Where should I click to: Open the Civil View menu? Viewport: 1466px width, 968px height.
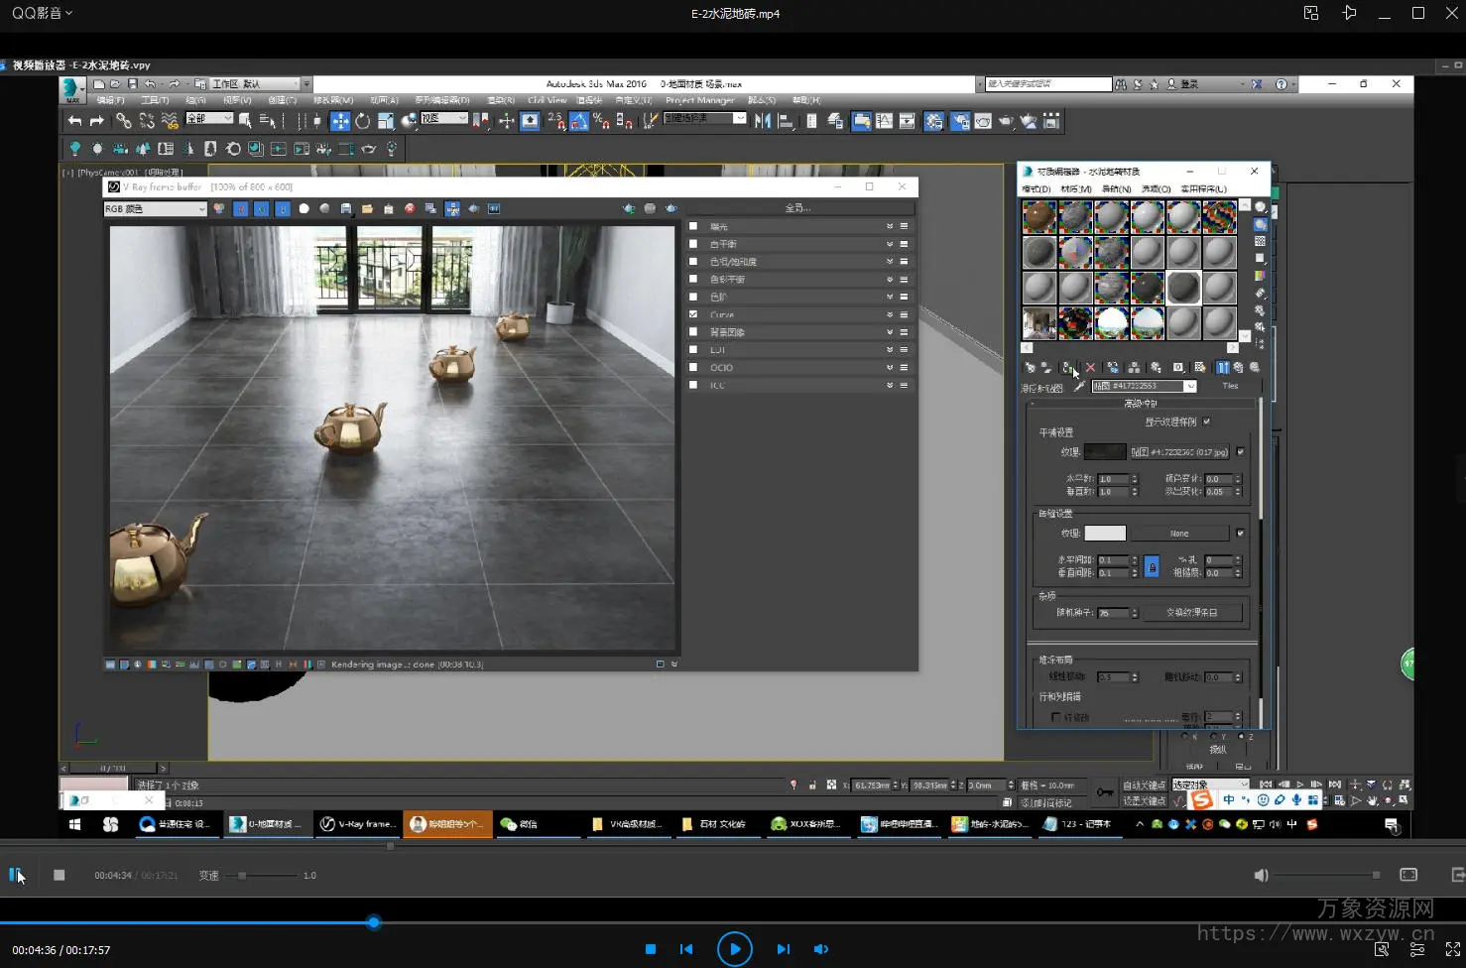(547, 100)
